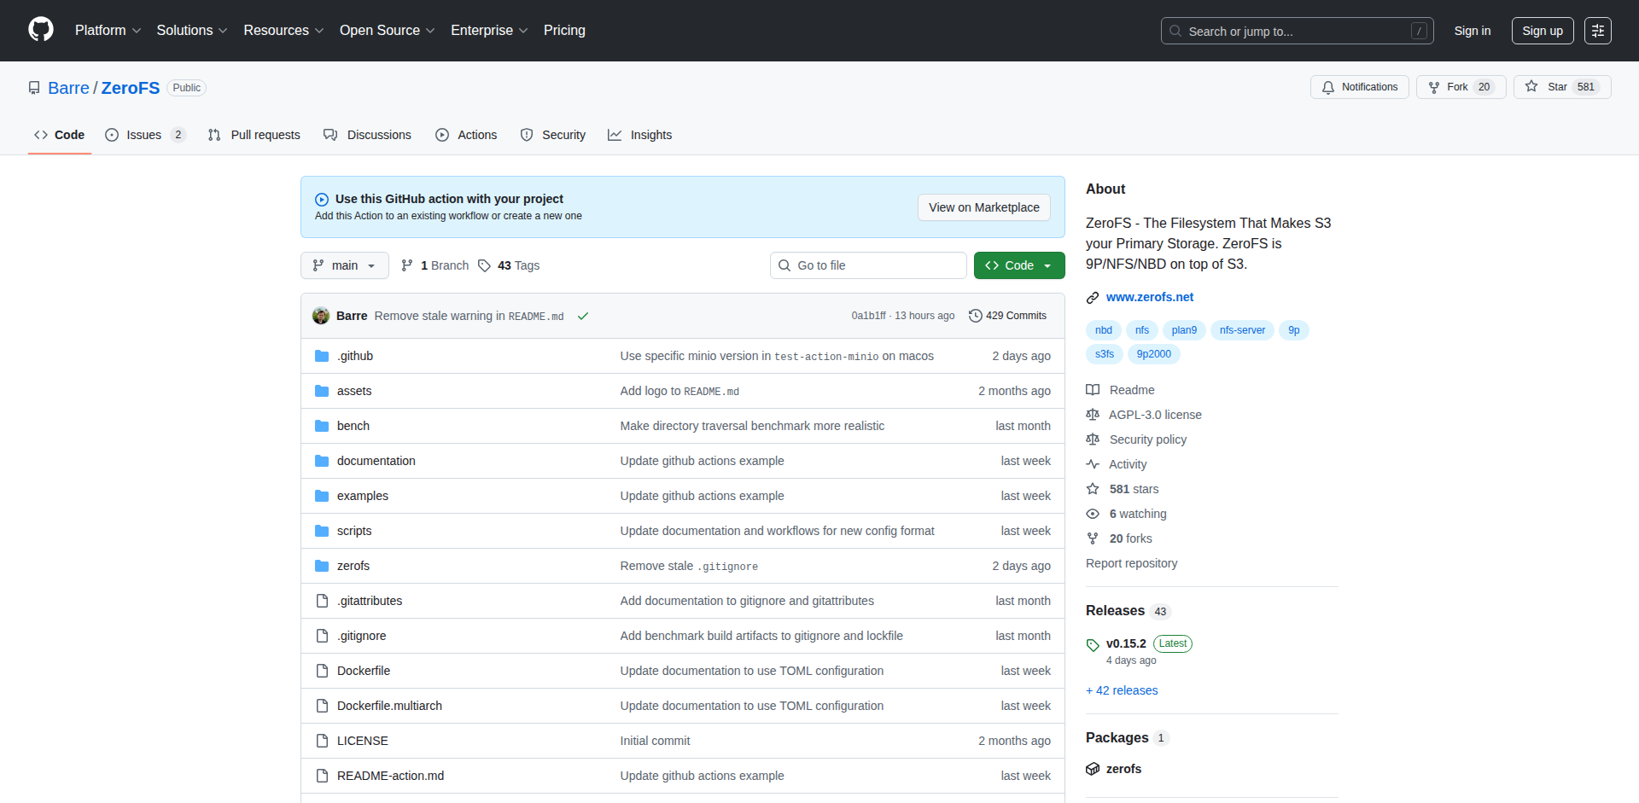Open the Security policy link
Screen dimensions: 1639x803
coord(1136,439)
